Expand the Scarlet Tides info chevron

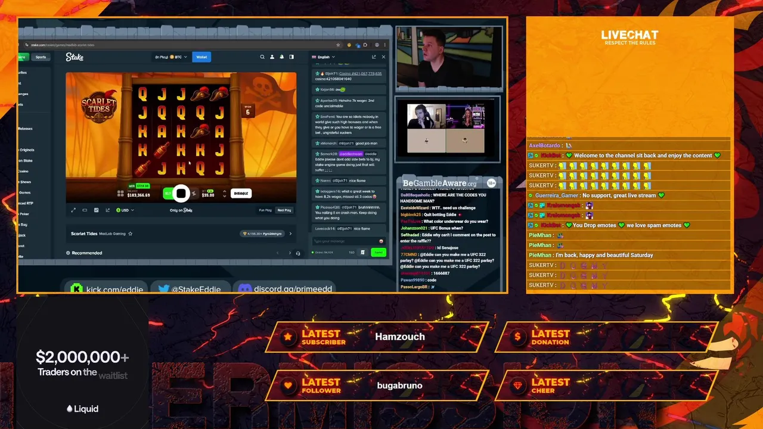290,234
